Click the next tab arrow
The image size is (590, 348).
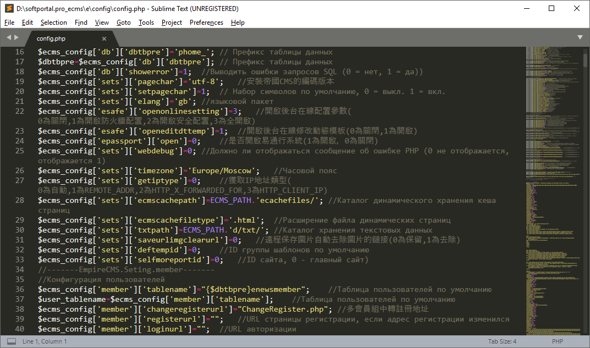17,37
